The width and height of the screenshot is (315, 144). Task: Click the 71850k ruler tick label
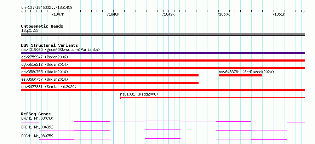coord(224,14)
